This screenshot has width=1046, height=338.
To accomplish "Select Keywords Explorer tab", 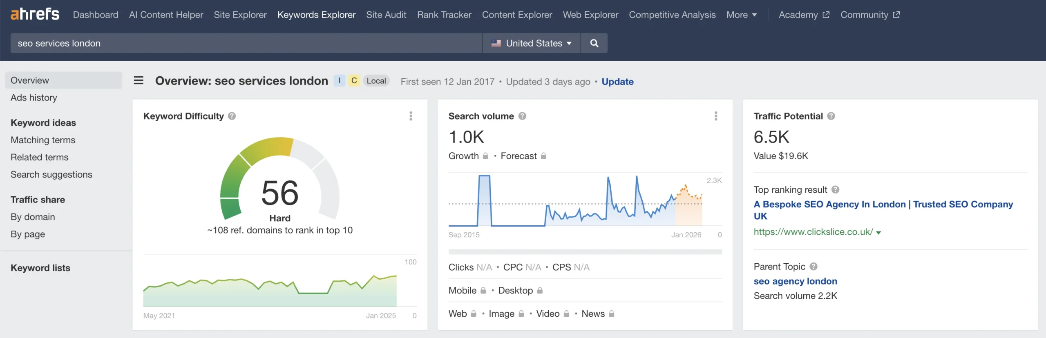I will tap(316, 15).
